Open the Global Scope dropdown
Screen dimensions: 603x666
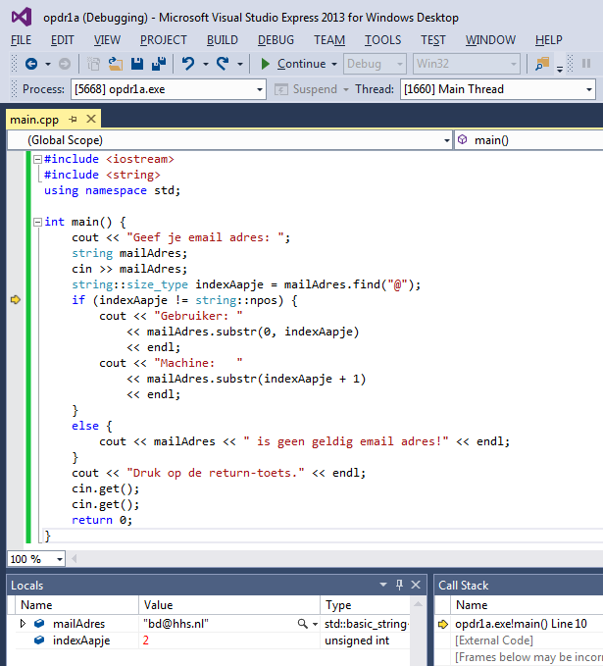point(445,140)
